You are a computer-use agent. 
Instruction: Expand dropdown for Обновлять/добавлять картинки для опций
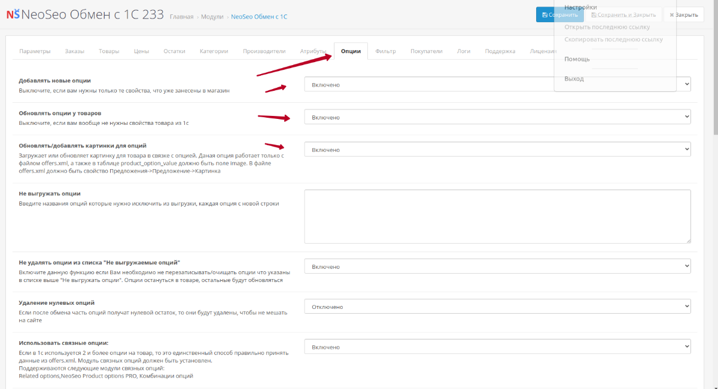tap(497, 149)
